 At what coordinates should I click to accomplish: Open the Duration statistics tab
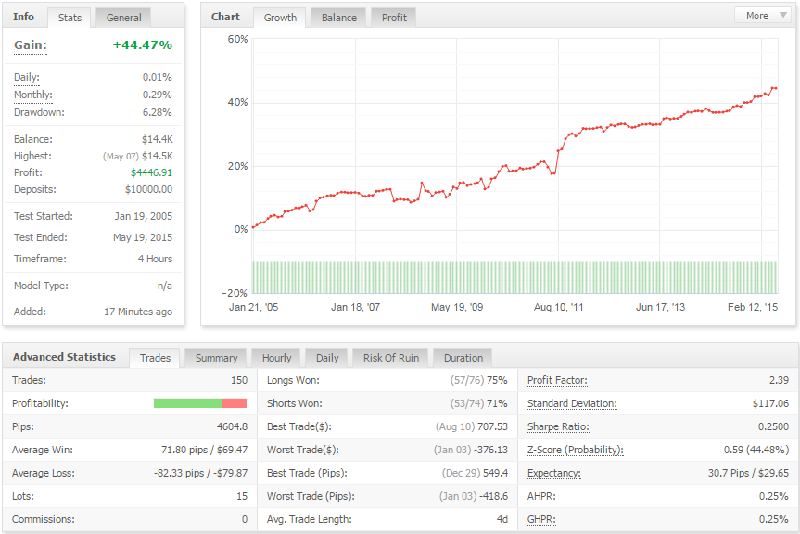[x=463, y=358]
